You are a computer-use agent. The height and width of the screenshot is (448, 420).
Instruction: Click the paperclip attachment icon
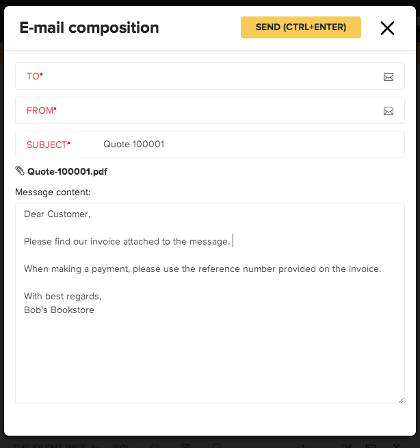20,171
